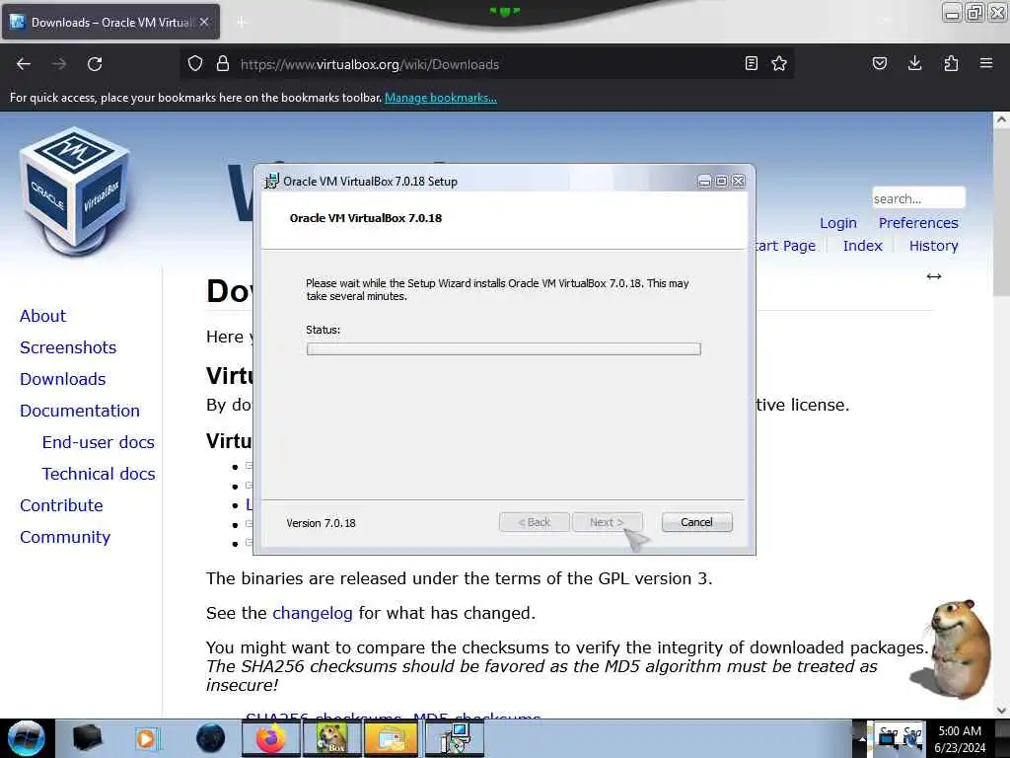Open the Firefox hamburger menu

(986, 64)
